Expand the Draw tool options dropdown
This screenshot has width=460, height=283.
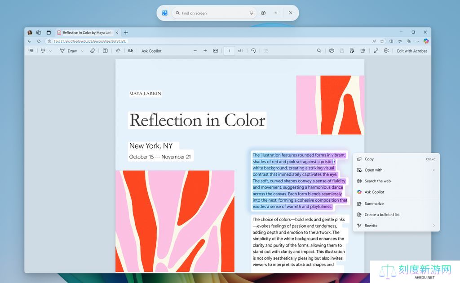point(82,51)
